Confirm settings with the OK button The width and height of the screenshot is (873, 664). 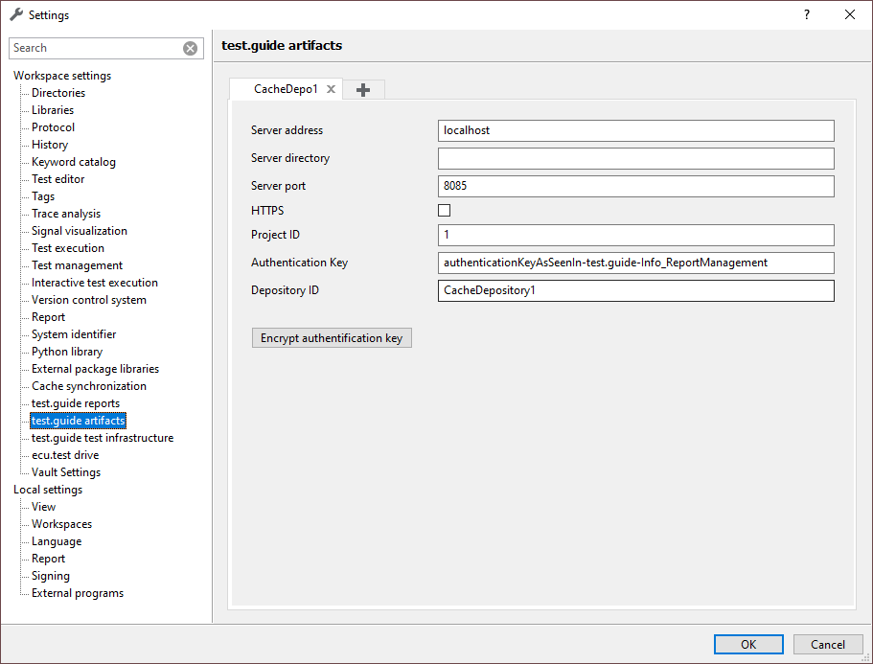point(748,645)
